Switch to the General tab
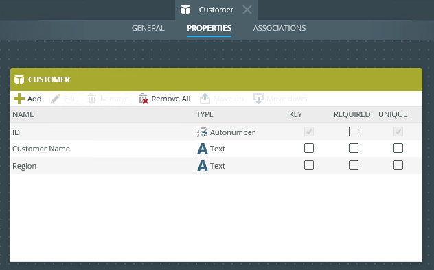The height and width of the screenshot is (270, 434). [x=148, y=28]
